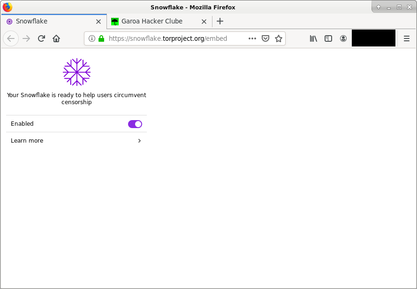Click the URL address field
The image size is (417, 289).
[x=175, y=38]
